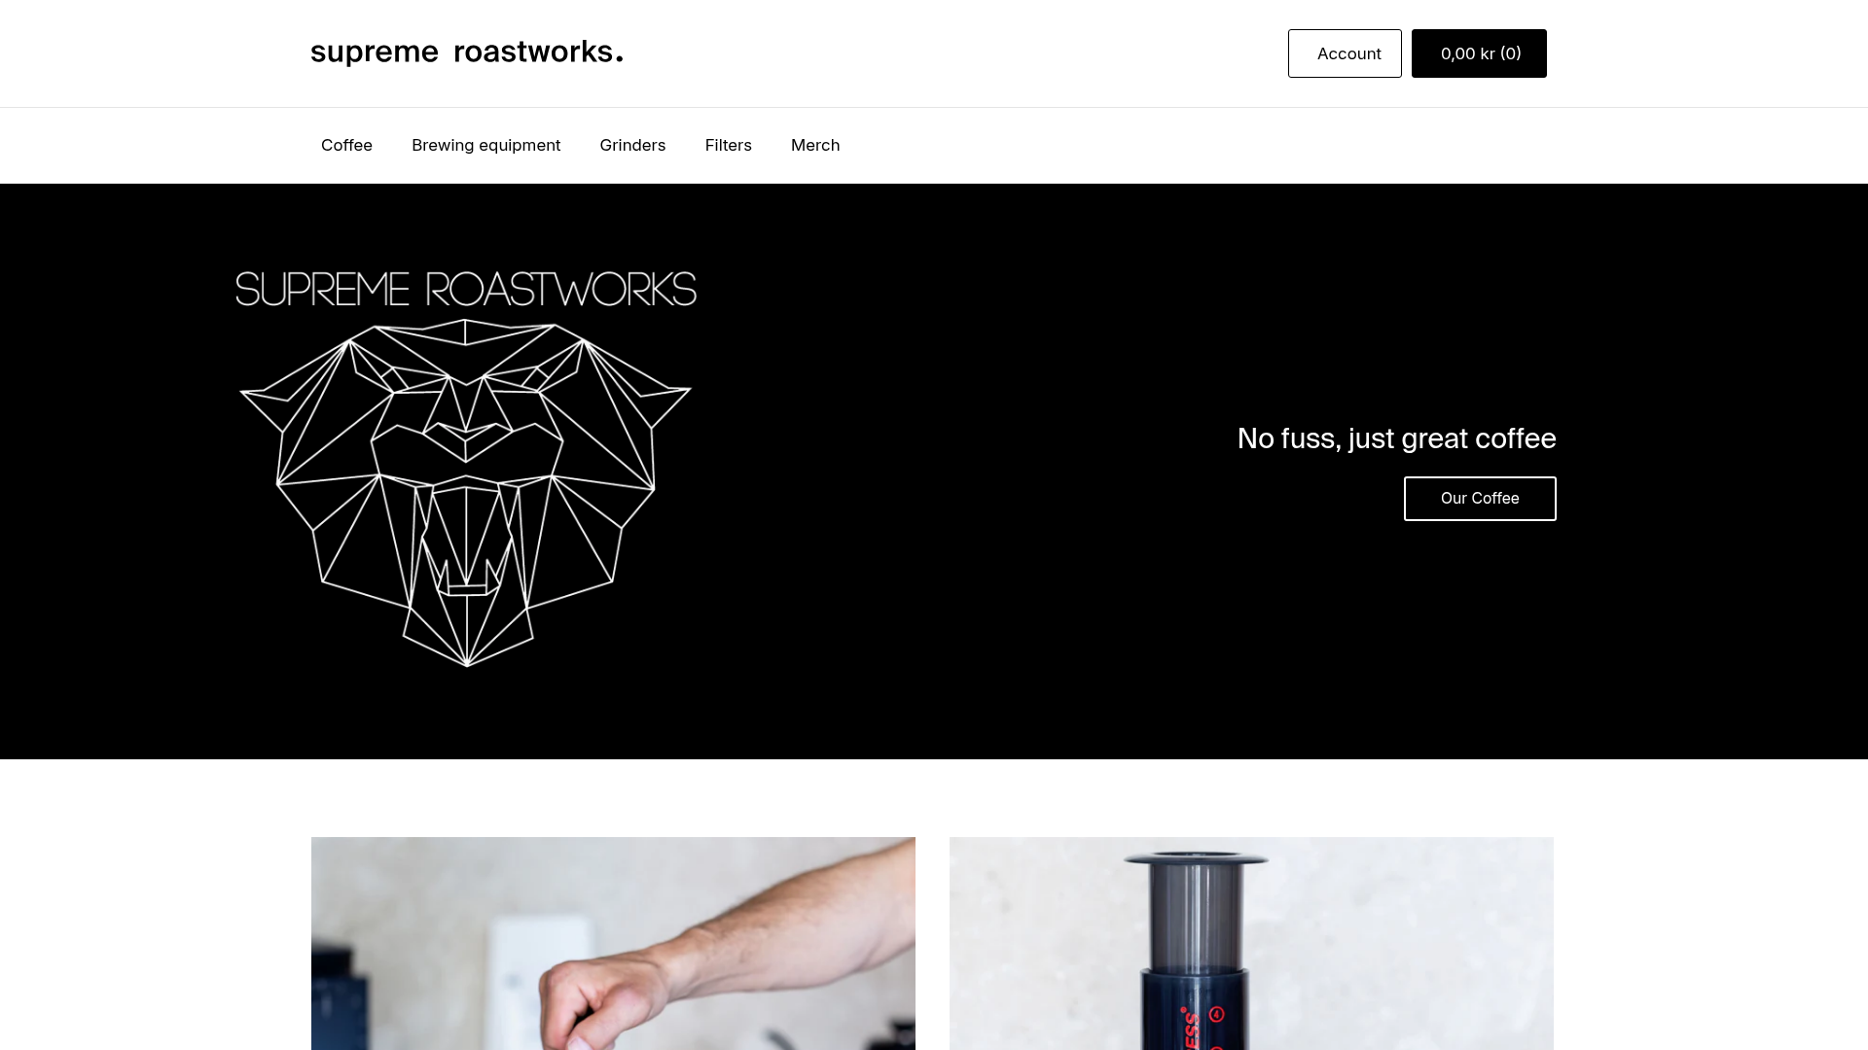The height and width of the screenshot is (1050, 1868).
Task: Select Grinders in the navigation bar
Action: 632,145
